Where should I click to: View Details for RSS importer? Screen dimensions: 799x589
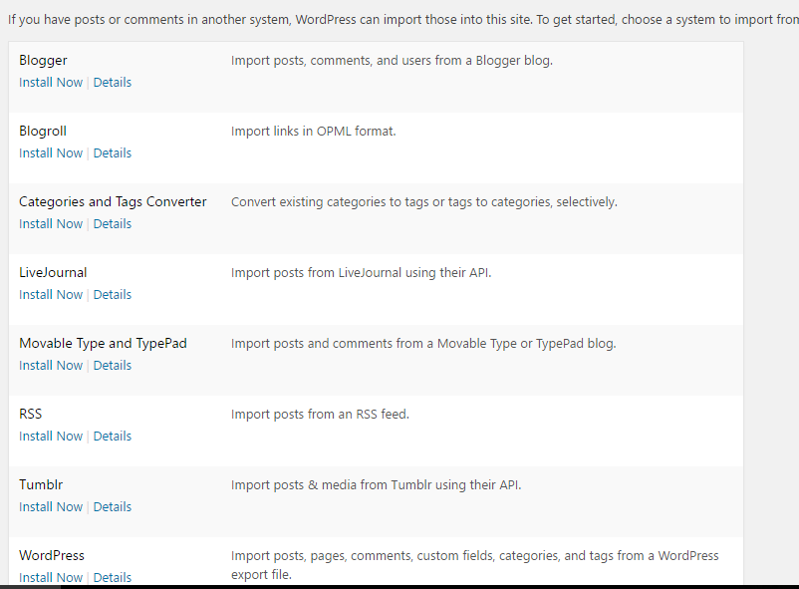tap(113, 437)
